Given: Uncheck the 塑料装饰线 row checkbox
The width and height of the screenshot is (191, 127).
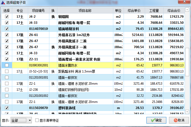Looking at the screenshot, I should [7, 108].
